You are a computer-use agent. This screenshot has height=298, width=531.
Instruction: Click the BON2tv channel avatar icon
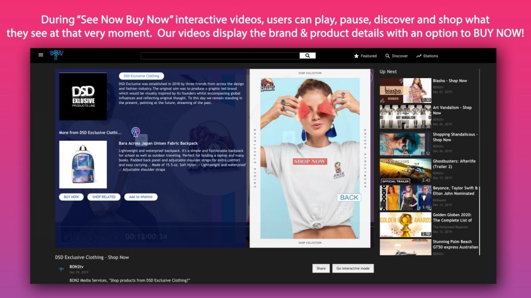click(x=61, y=269)
